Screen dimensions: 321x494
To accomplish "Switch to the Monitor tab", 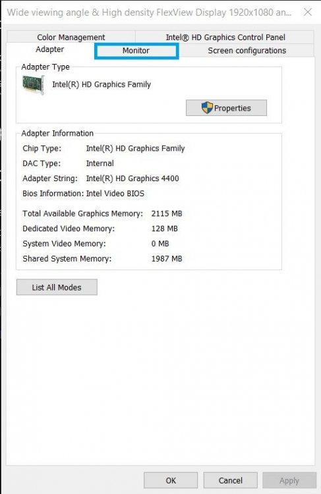I will tap(136, 51).
